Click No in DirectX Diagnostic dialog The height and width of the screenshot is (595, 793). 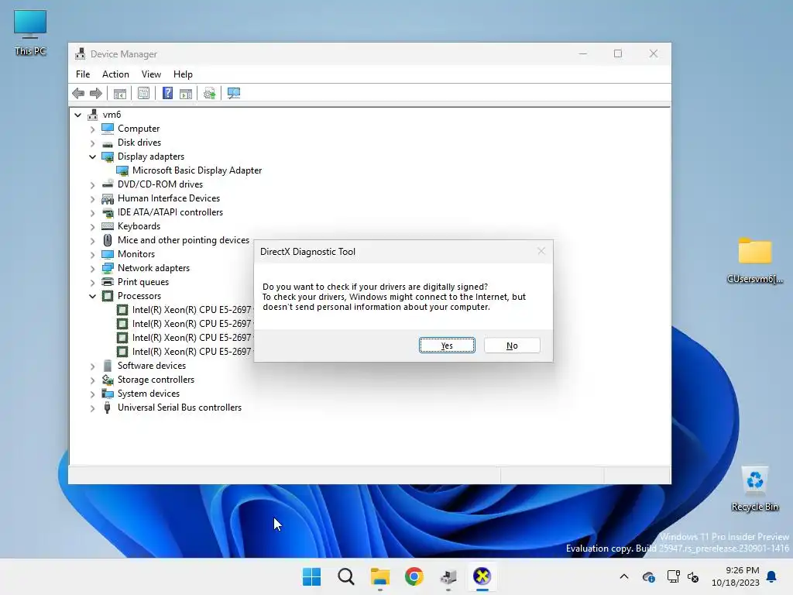512,346
